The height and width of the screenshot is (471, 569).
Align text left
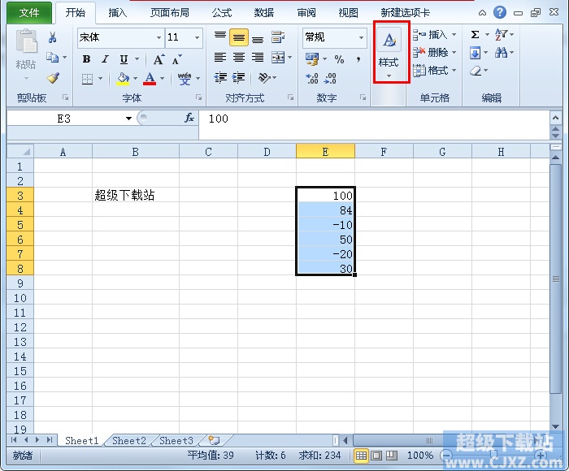[x=220, y=58]
